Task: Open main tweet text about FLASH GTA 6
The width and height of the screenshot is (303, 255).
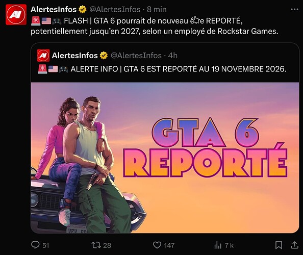Action: 155,25
